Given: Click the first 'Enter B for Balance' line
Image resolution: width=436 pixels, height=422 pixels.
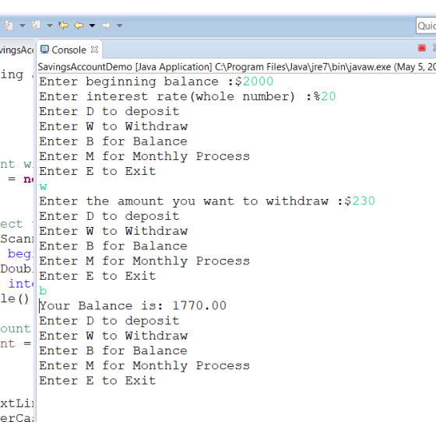Looking at the screenshot, I should click(x=113, y=141).
